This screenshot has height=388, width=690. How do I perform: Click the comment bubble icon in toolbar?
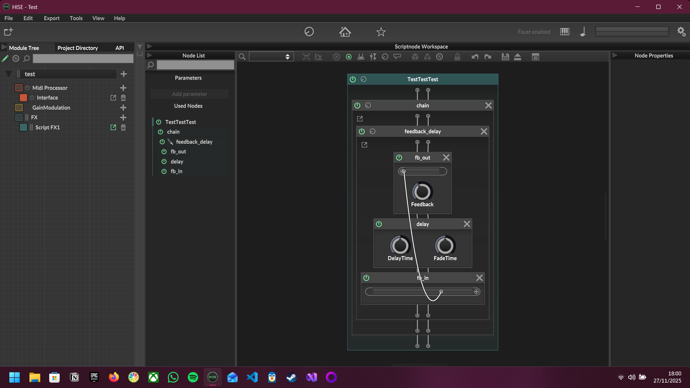[397, 57]
